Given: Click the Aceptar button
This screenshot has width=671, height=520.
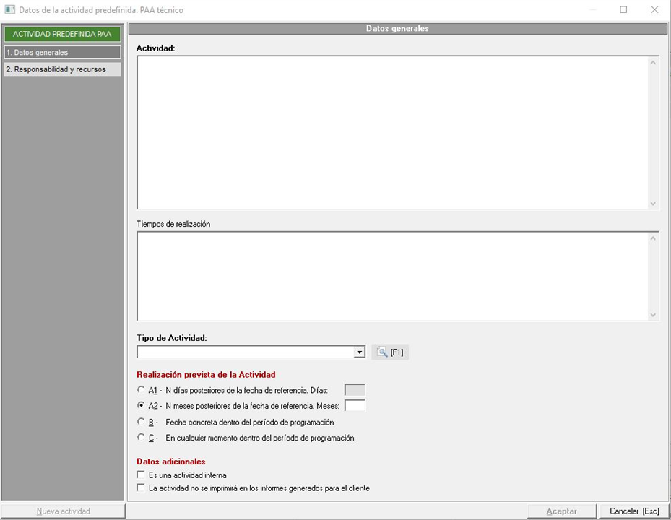Looking at the screenshot, I should tap(561, 511).
